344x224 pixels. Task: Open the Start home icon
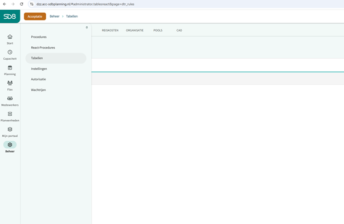point(10,36)
